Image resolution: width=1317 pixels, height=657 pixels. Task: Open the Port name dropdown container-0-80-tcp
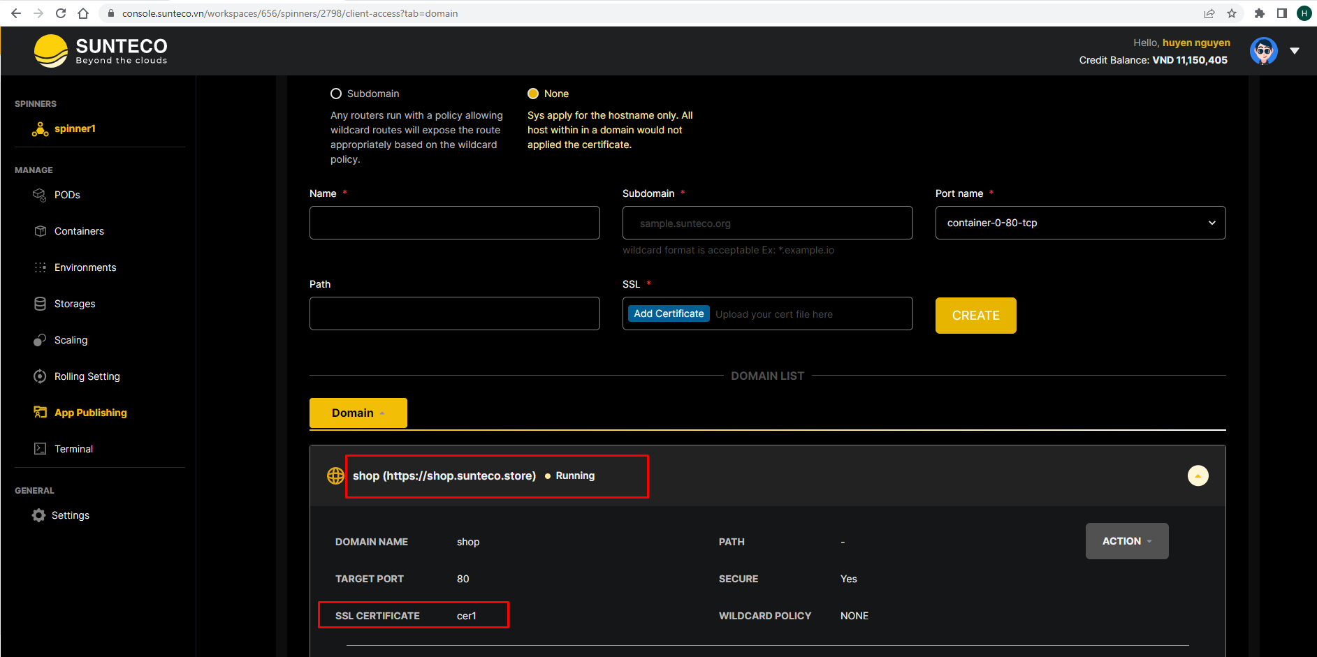[x=1079, y=223]
